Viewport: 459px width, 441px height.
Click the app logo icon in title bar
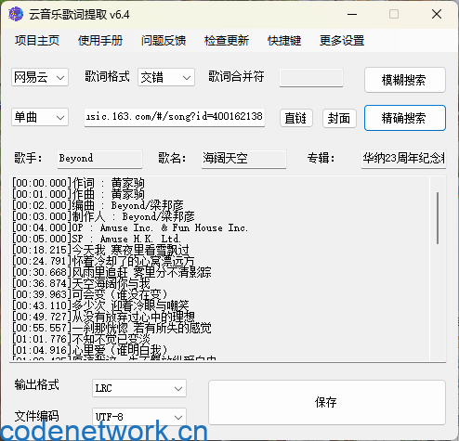point(16,14)
